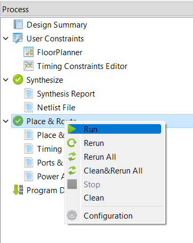Click the circular arrow Rerun icon
The height and width of the screenshot is (243, 193).
pos(72,143)
